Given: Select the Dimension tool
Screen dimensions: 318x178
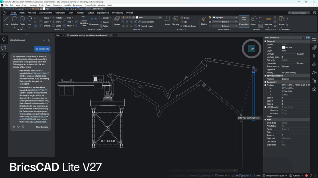Looking at the screenshot, I should point(94,21).
